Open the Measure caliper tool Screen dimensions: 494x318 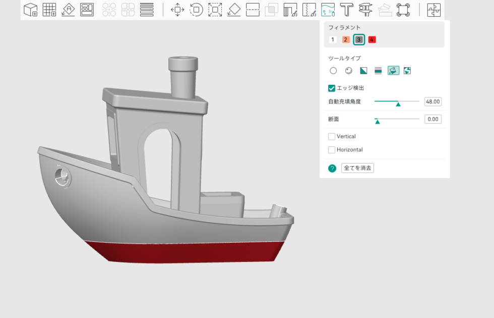point(365,10)
